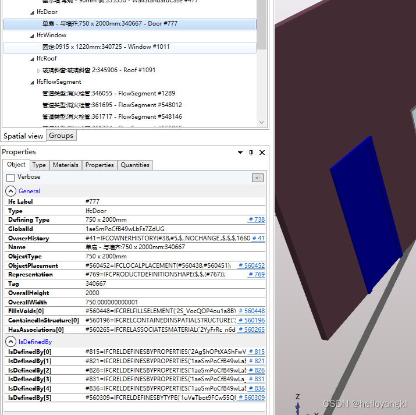Pin the Properties panel

coord(251,153)
